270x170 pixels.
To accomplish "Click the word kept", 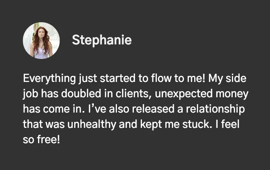I will 151,125.
